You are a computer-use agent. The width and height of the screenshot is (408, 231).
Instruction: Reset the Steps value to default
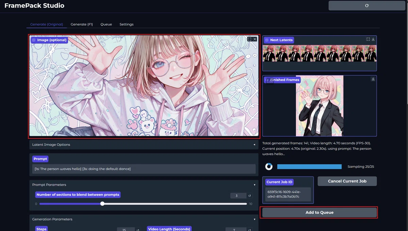138,230
